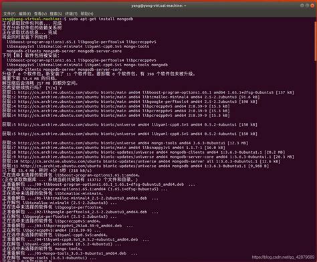The width and height of the screenshot is (317, 262).
Task: Click the line '升级了 0 个软件包' summary
Action: (99, 74)
